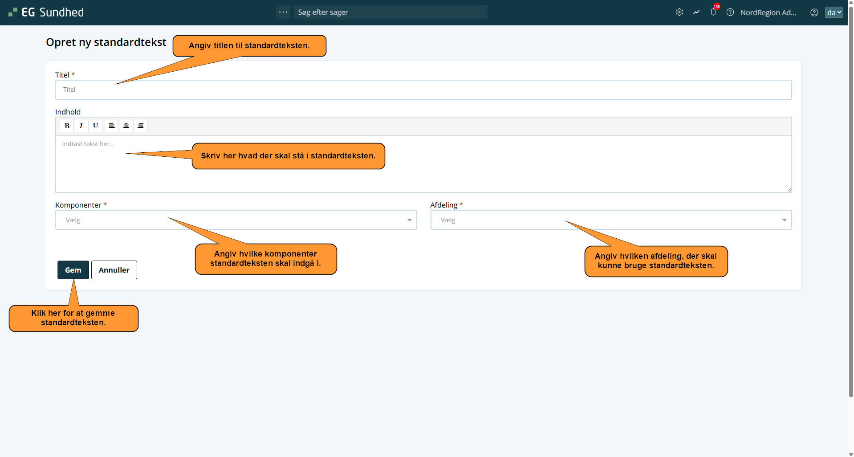Image resolution: width=854 pixels, height=457 pixels.
Task: Center align text in editor toolbar
Action: pos(126,126)
